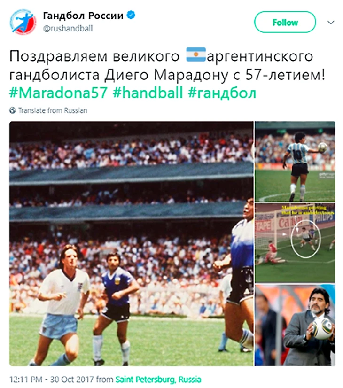The height and width of the screenshot is (388, 343).
Task: Click Translate from Russian
Action: point(53,110)
